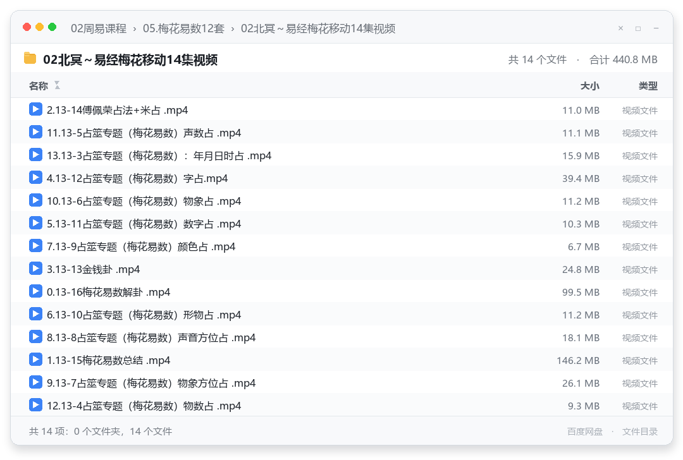Click video icon for 0.13-16梅花易数解卦
Screen dimensions: 683x460
(35, 291)
